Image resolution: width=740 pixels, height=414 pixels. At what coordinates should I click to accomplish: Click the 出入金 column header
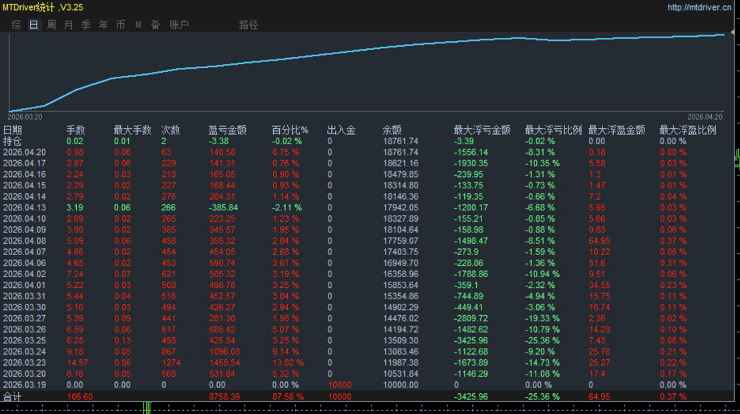pyautogui.click(x=341, y=130)
